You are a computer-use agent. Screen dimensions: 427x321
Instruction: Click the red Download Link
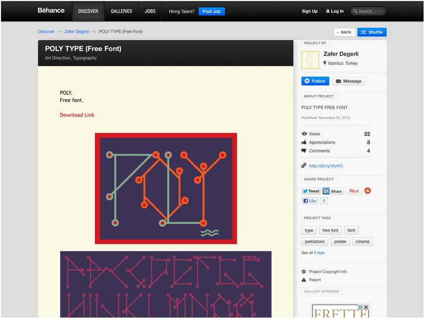pyautogui.click(x=77, y=115)
